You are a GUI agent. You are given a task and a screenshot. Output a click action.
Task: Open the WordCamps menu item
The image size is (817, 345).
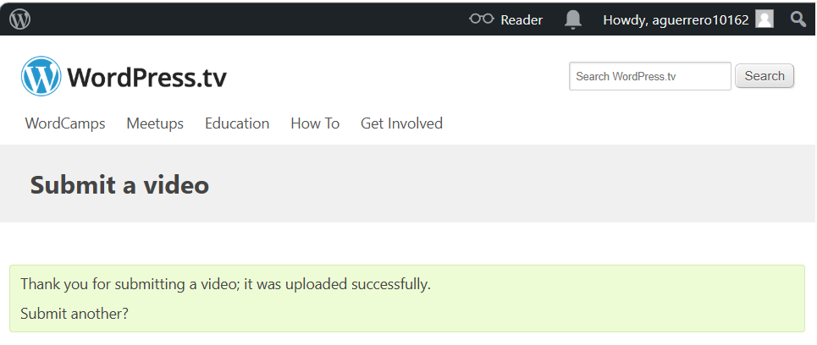65,123
